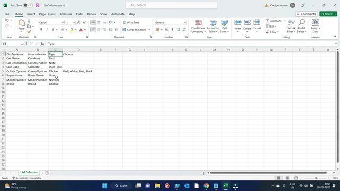Open the Number Format General dropdown
Screen dimensions: 340x191
tap(185, 22)
